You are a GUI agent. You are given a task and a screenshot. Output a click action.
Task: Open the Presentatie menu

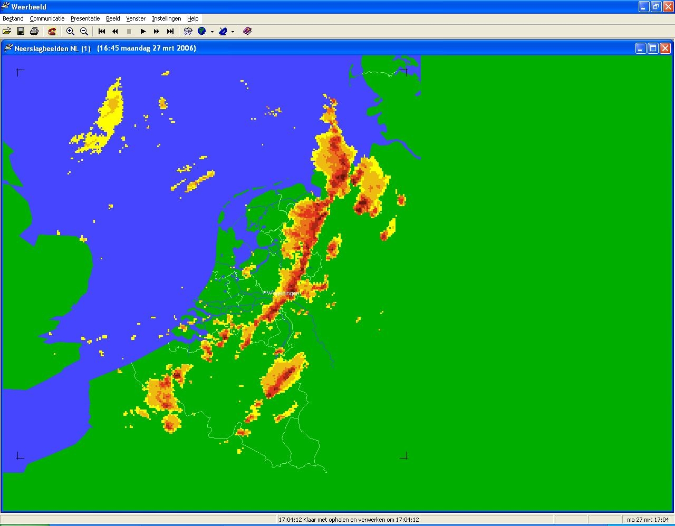tap(85, 18)
